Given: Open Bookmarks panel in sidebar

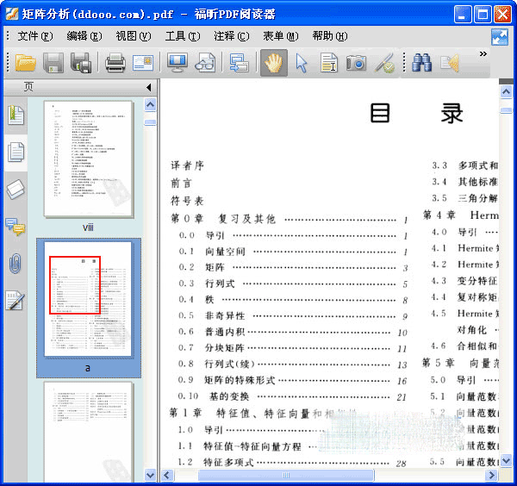Looking at the screenshot, I should click(16, 115).
